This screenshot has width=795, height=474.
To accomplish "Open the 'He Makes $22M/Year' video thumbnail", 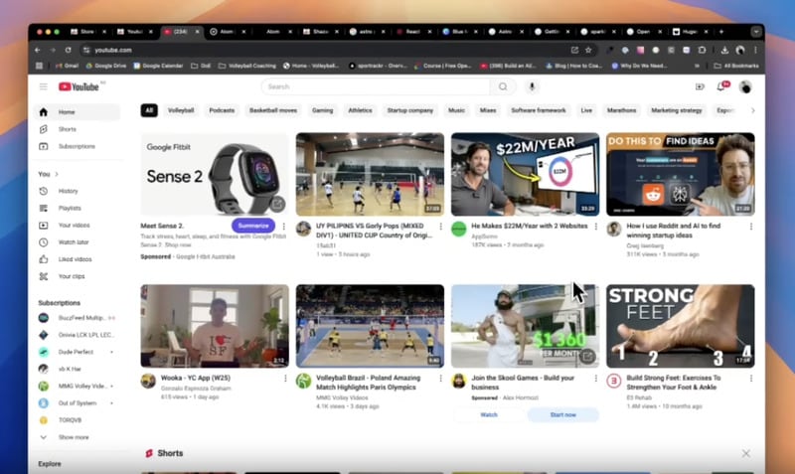I will click(525, 174).
